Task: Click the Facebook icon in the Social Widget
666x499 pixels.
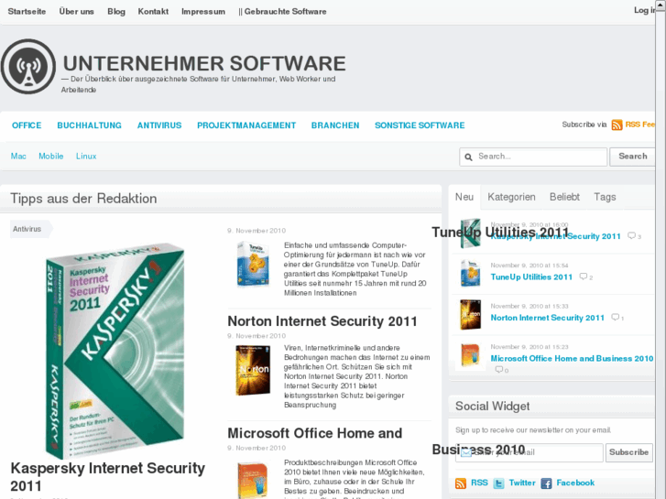Action: (x=546, y=483)
